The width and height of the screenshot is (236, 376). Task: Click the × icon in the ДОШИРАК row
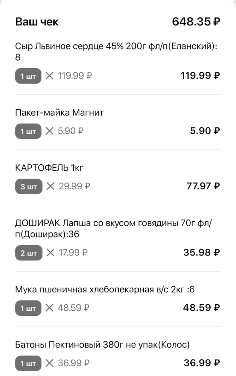pyautogui.click(x=50, y=253)
